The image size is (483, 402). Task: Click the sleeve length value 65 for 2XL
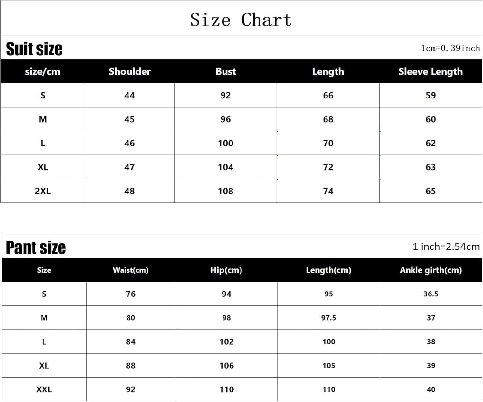click(x=431, y=191)
